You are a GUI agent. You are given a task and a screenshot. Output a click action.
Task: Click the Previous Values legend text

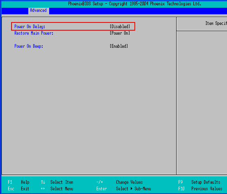tap(207, 189)
